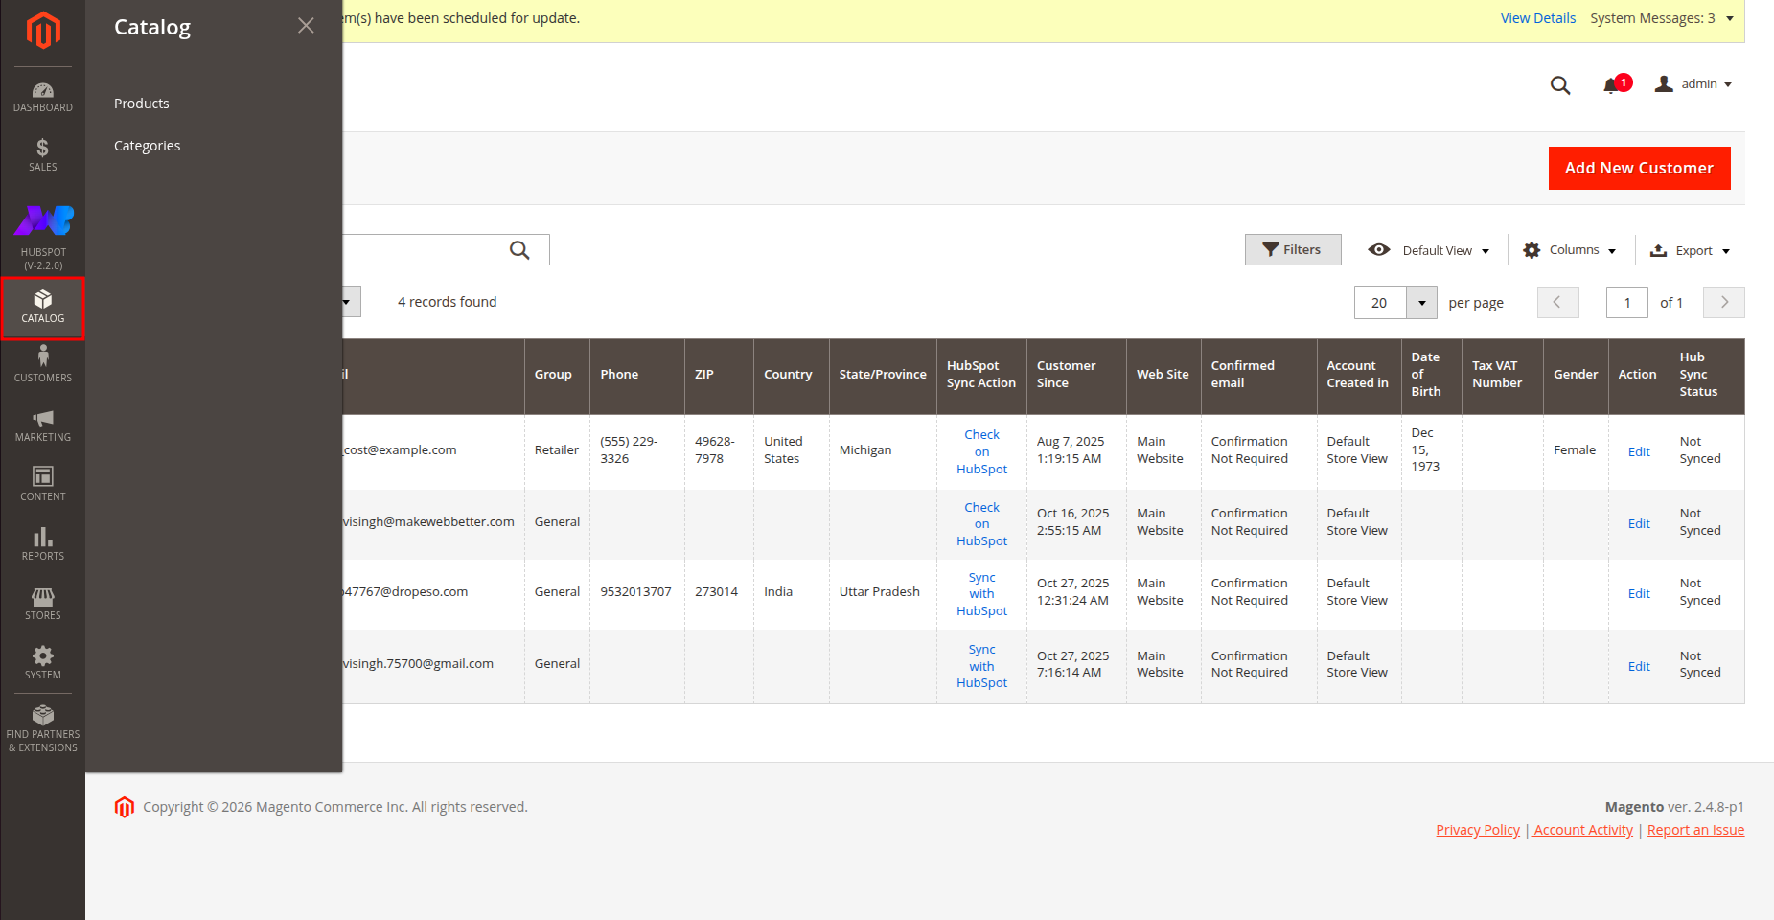Open the Dashboard sidebar icon
The height and width of the screenshot is (920, 1774).
(42, 97)
